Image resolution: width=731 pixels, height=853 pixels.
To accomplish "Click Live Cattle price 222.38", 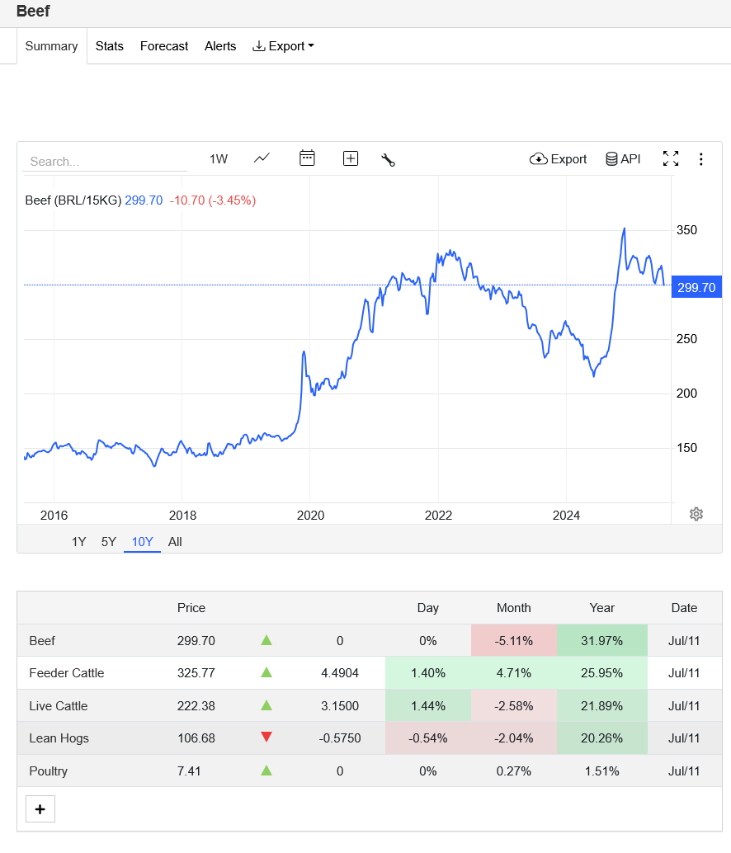I will pos(196,705).
